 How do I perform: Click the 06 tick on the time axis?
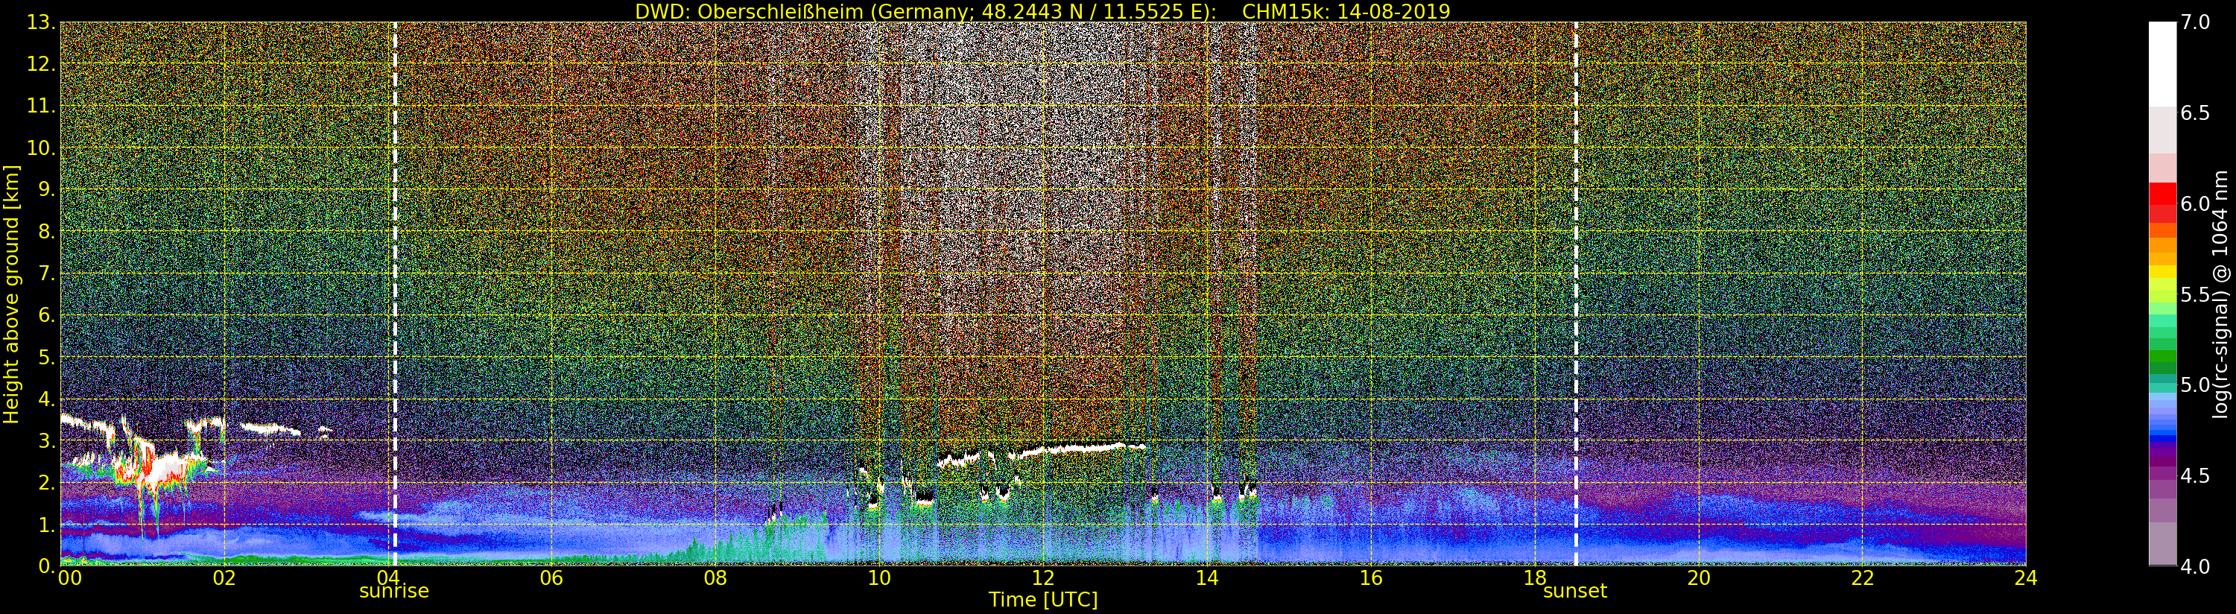click(551, 578)
